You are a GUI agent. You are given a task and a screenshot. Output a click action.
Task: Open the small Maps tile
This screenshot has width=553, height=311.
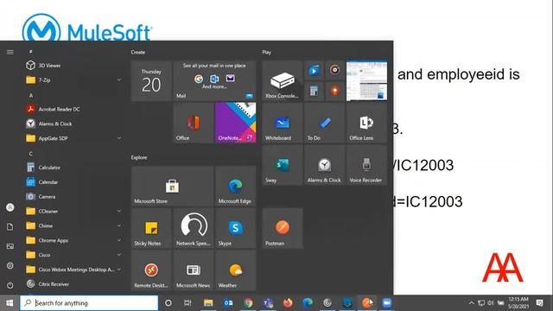coord(334,92)
